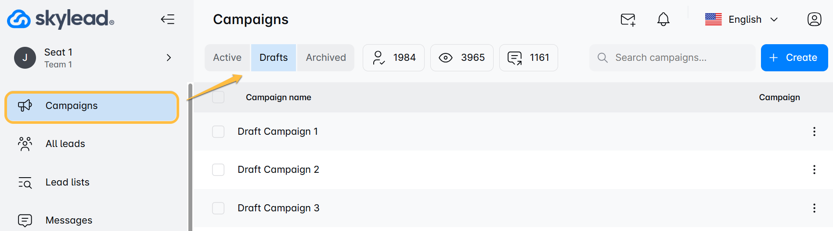Switch to the Active campaigns tab
Screen dimensions: 833x231
click(227, 58)
